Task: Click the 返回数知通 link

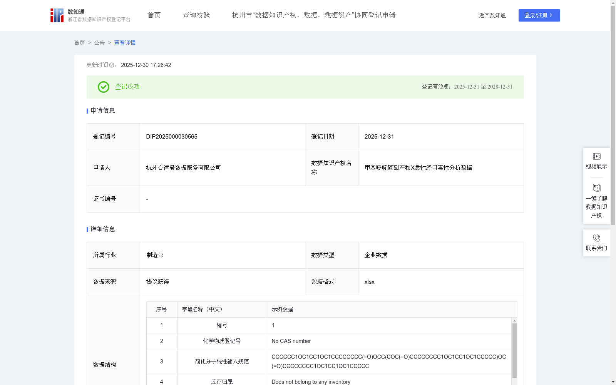Action: point(492,15)
